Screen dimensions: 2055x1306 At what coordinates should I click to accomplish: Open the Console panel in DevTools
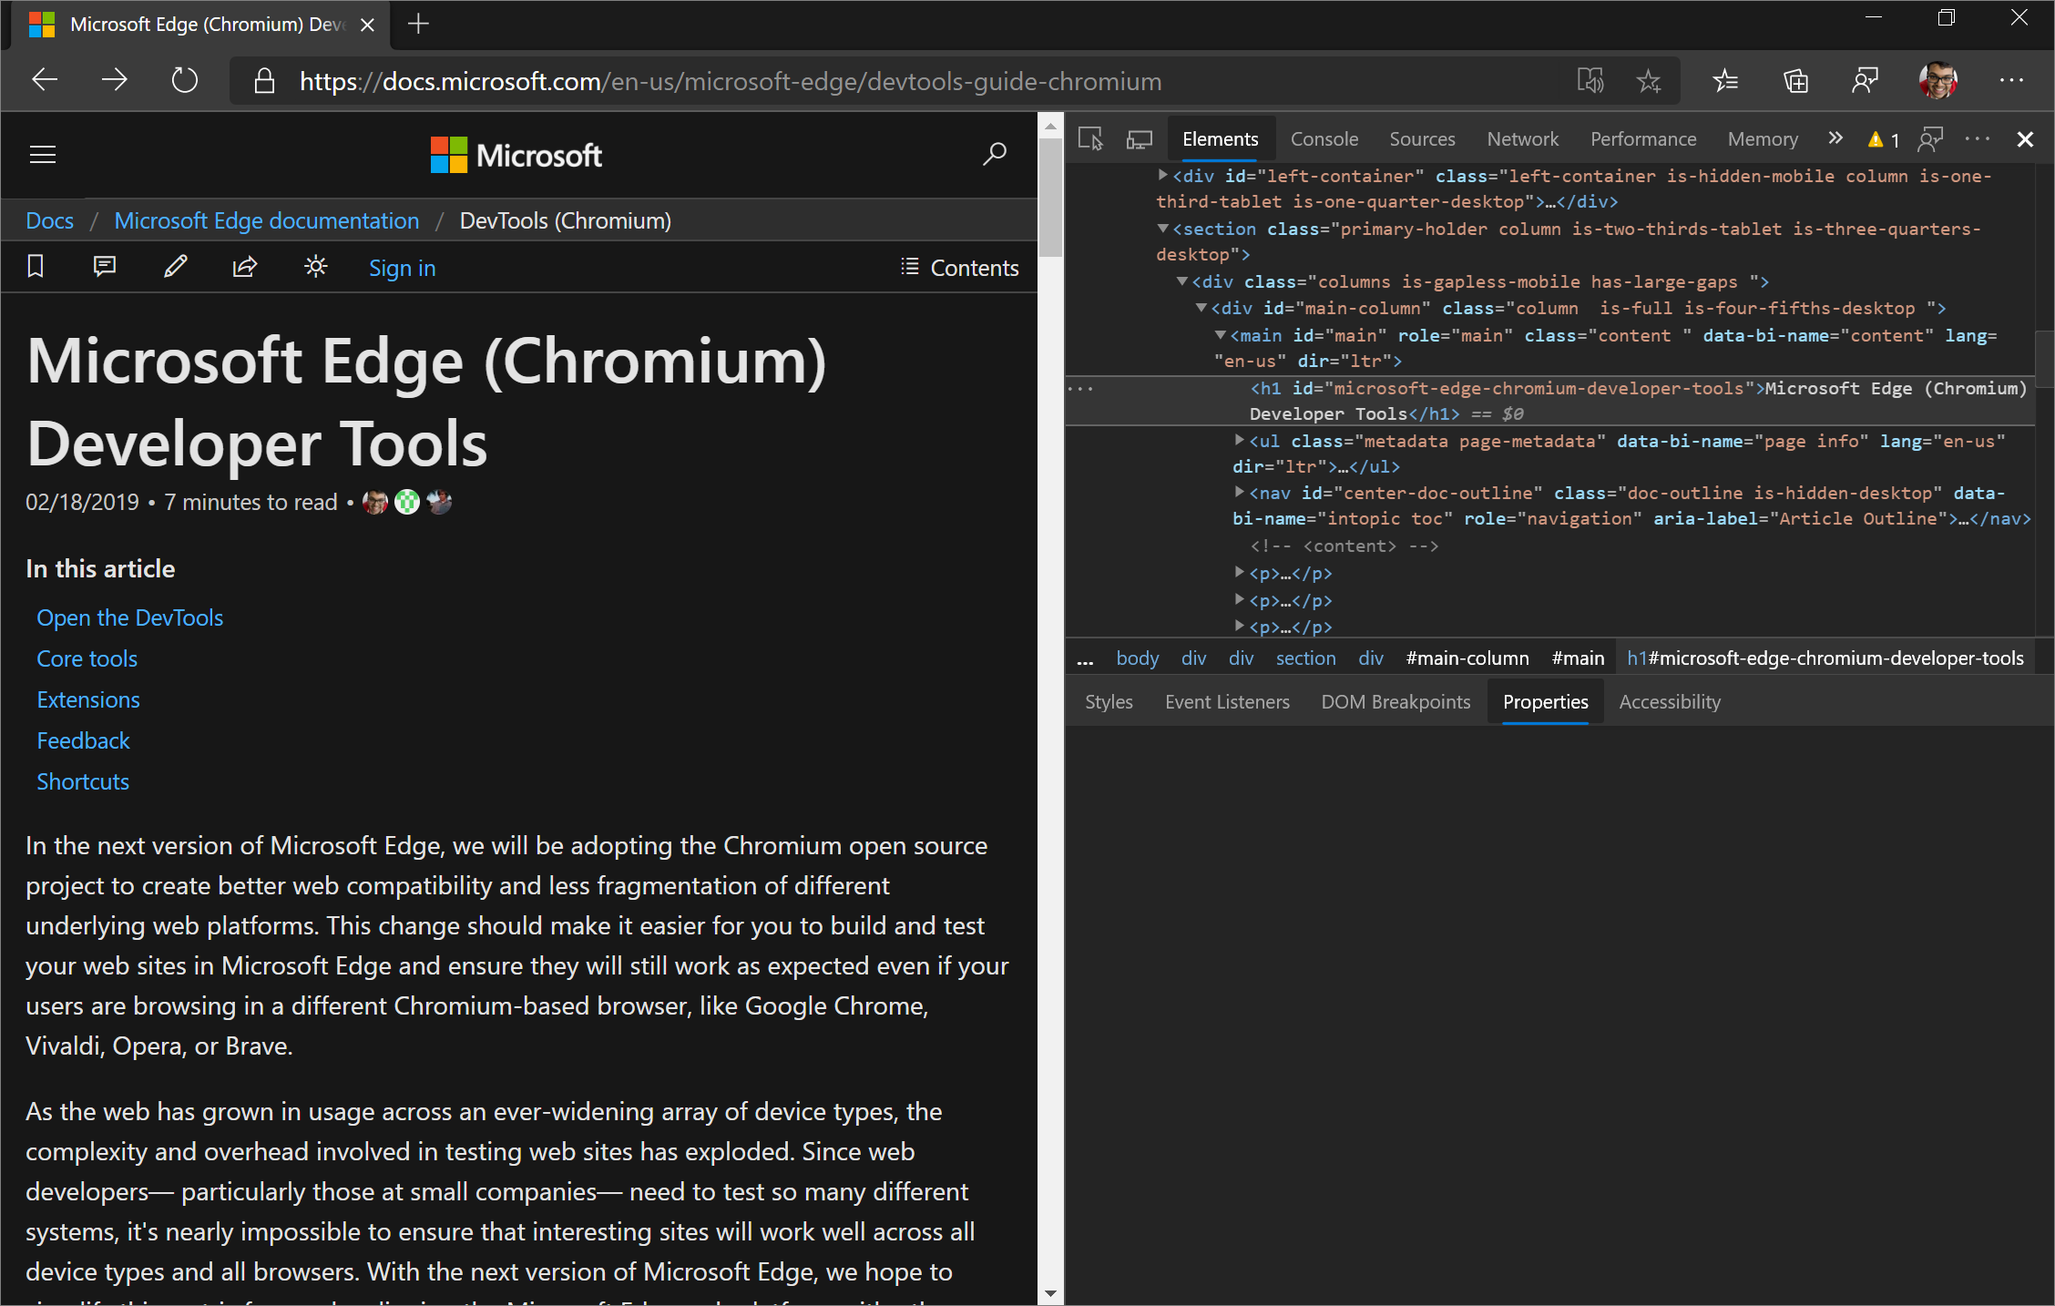(1324, 138)
